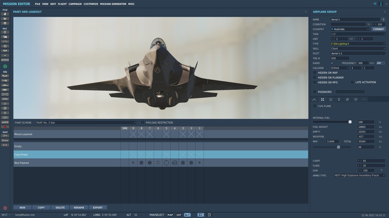Open the FILE menu
Image resolution: width=389 pixels, height=218 pixels.
pos(37,4)
